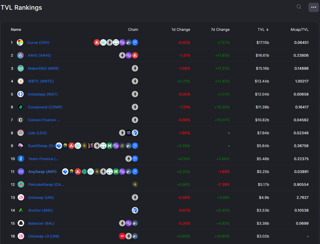Open the MakerDAO (MKR) link
Image resolution: width=320 pixels, height=244 pixels.
43,68
